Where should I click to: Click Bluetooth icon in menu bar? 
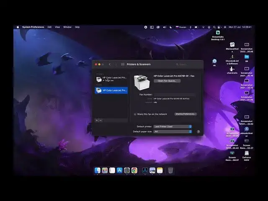click(x=191, y=27)
